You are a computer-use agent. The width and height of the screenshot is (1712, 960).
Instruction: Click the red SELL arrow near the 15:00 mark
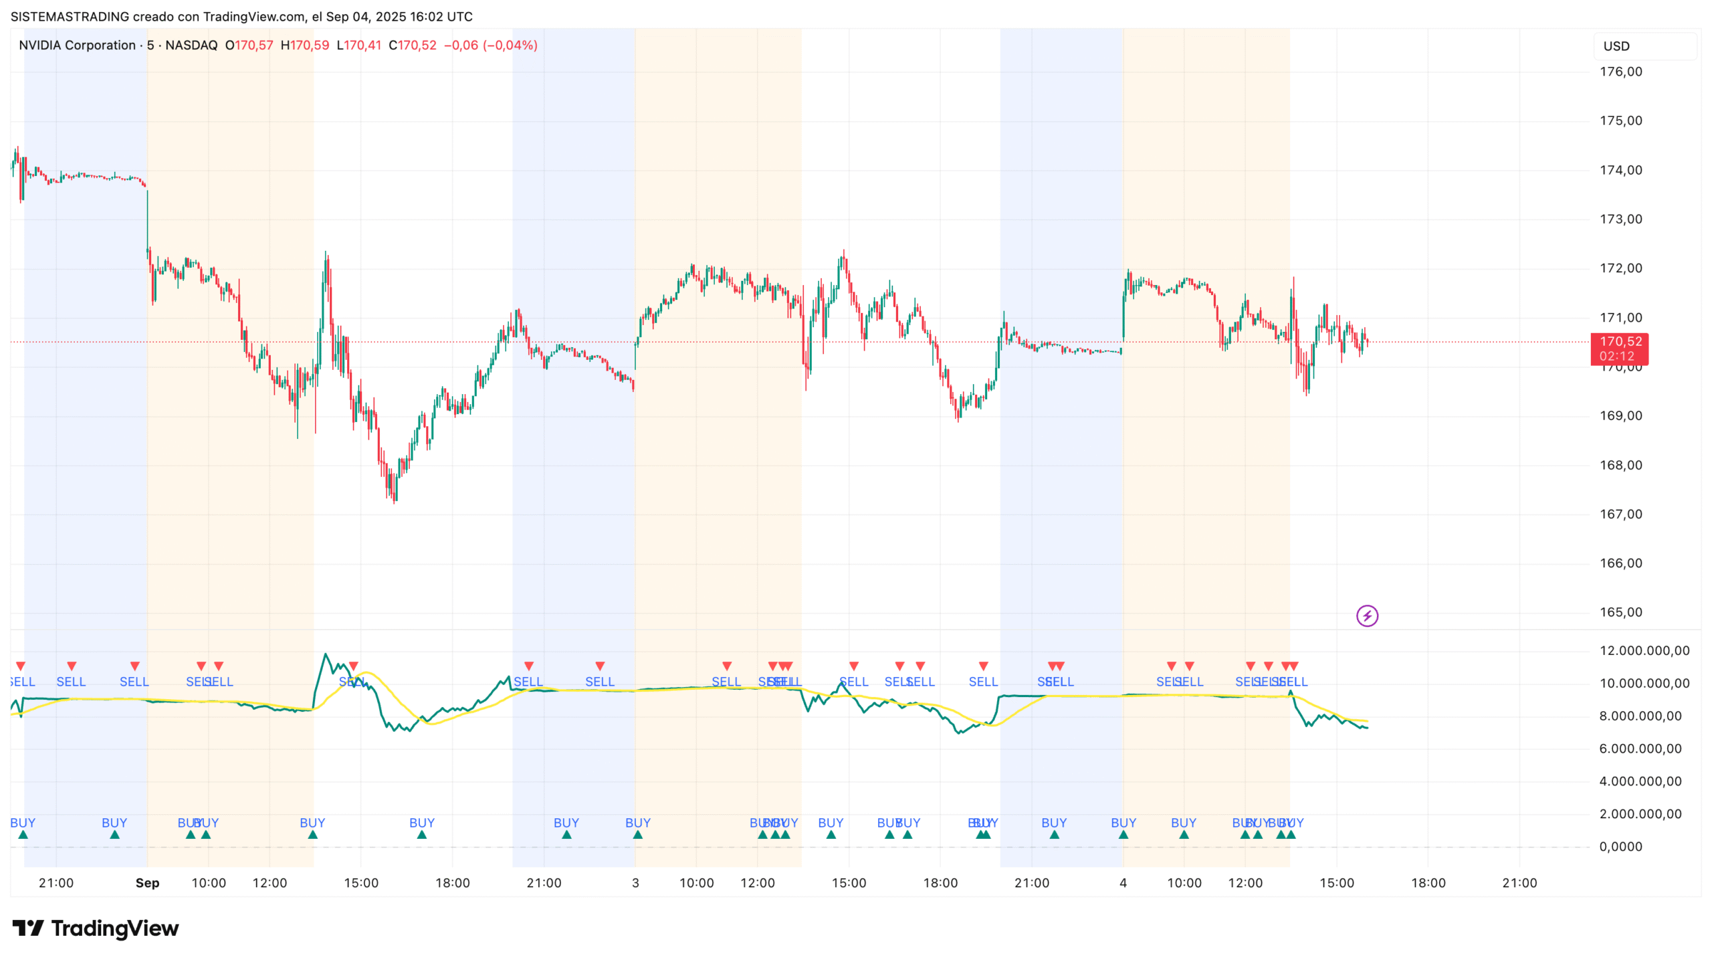[353, 666]
